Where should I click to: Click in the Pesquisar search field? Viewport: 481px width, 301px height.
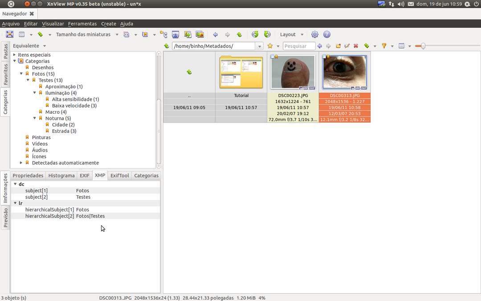tap(299, 46)
